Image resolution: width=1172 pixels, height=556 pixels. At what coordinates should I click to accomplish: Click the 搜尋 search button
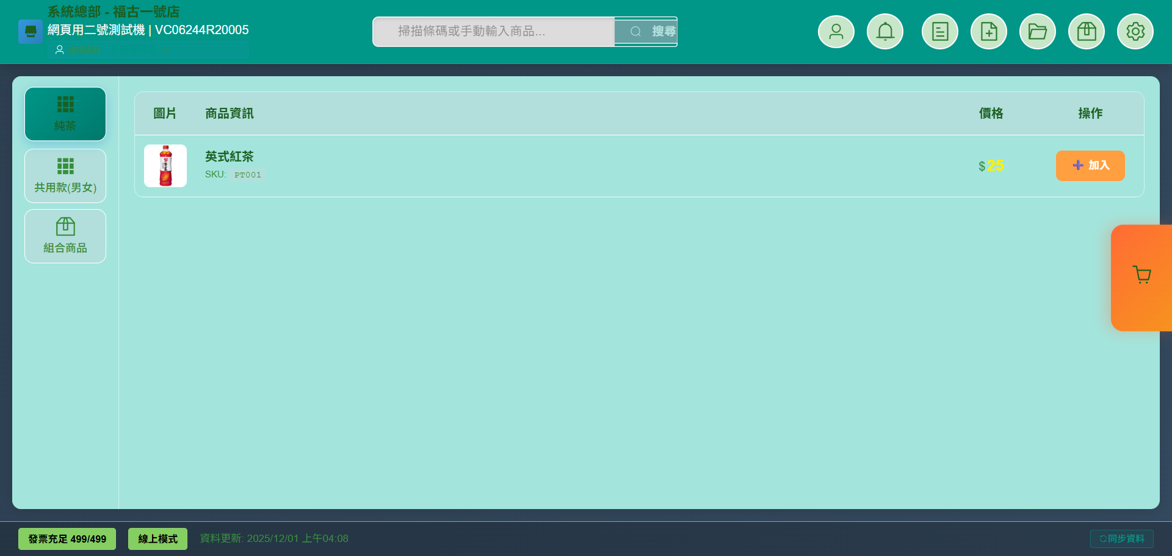pyautogui.click(x=653, y=31)
